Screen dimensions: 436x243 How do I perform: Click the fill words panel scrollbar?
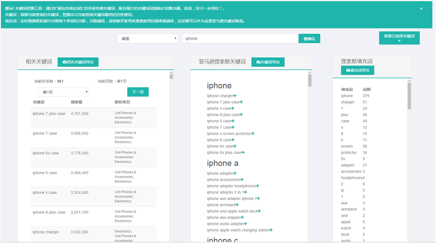pyautogui.click(x=409, y=96)
